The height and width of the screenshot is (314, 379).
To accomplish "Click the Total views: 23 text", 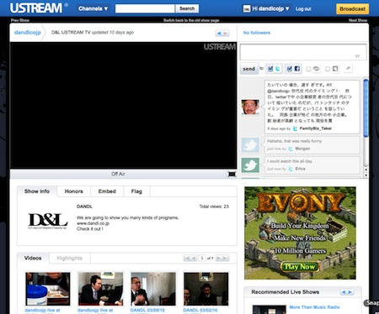I will [214, 207].
